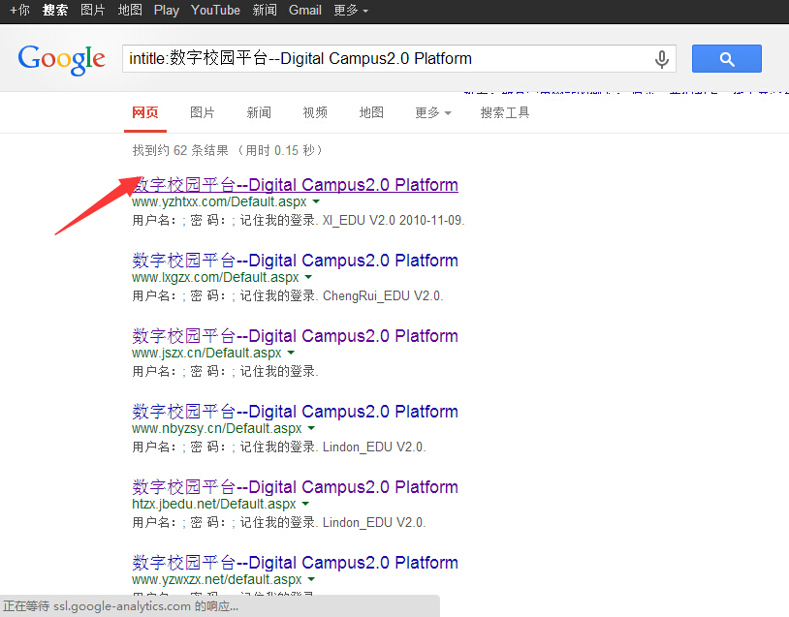
Task: Click snippet text under www.jszx.cn result
Action: point(225,371)
